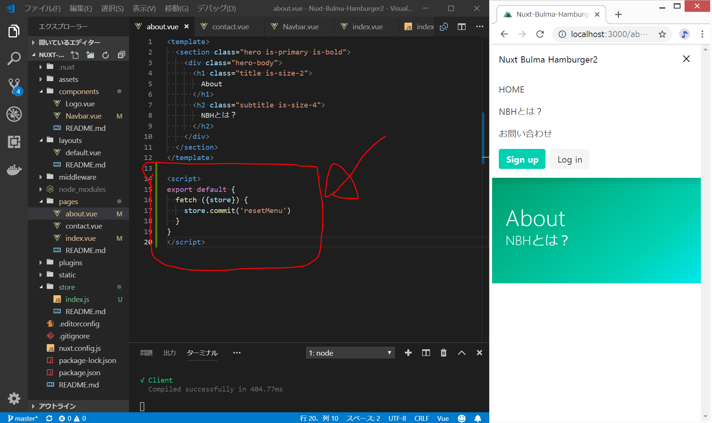Open the デバッグ(D) menu

tap(216, 8)
